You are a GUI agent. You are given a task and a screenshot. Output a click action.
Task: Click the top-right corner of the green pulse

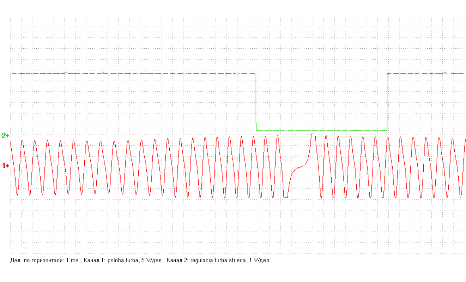pyautogui.click(x=387, y=74)
